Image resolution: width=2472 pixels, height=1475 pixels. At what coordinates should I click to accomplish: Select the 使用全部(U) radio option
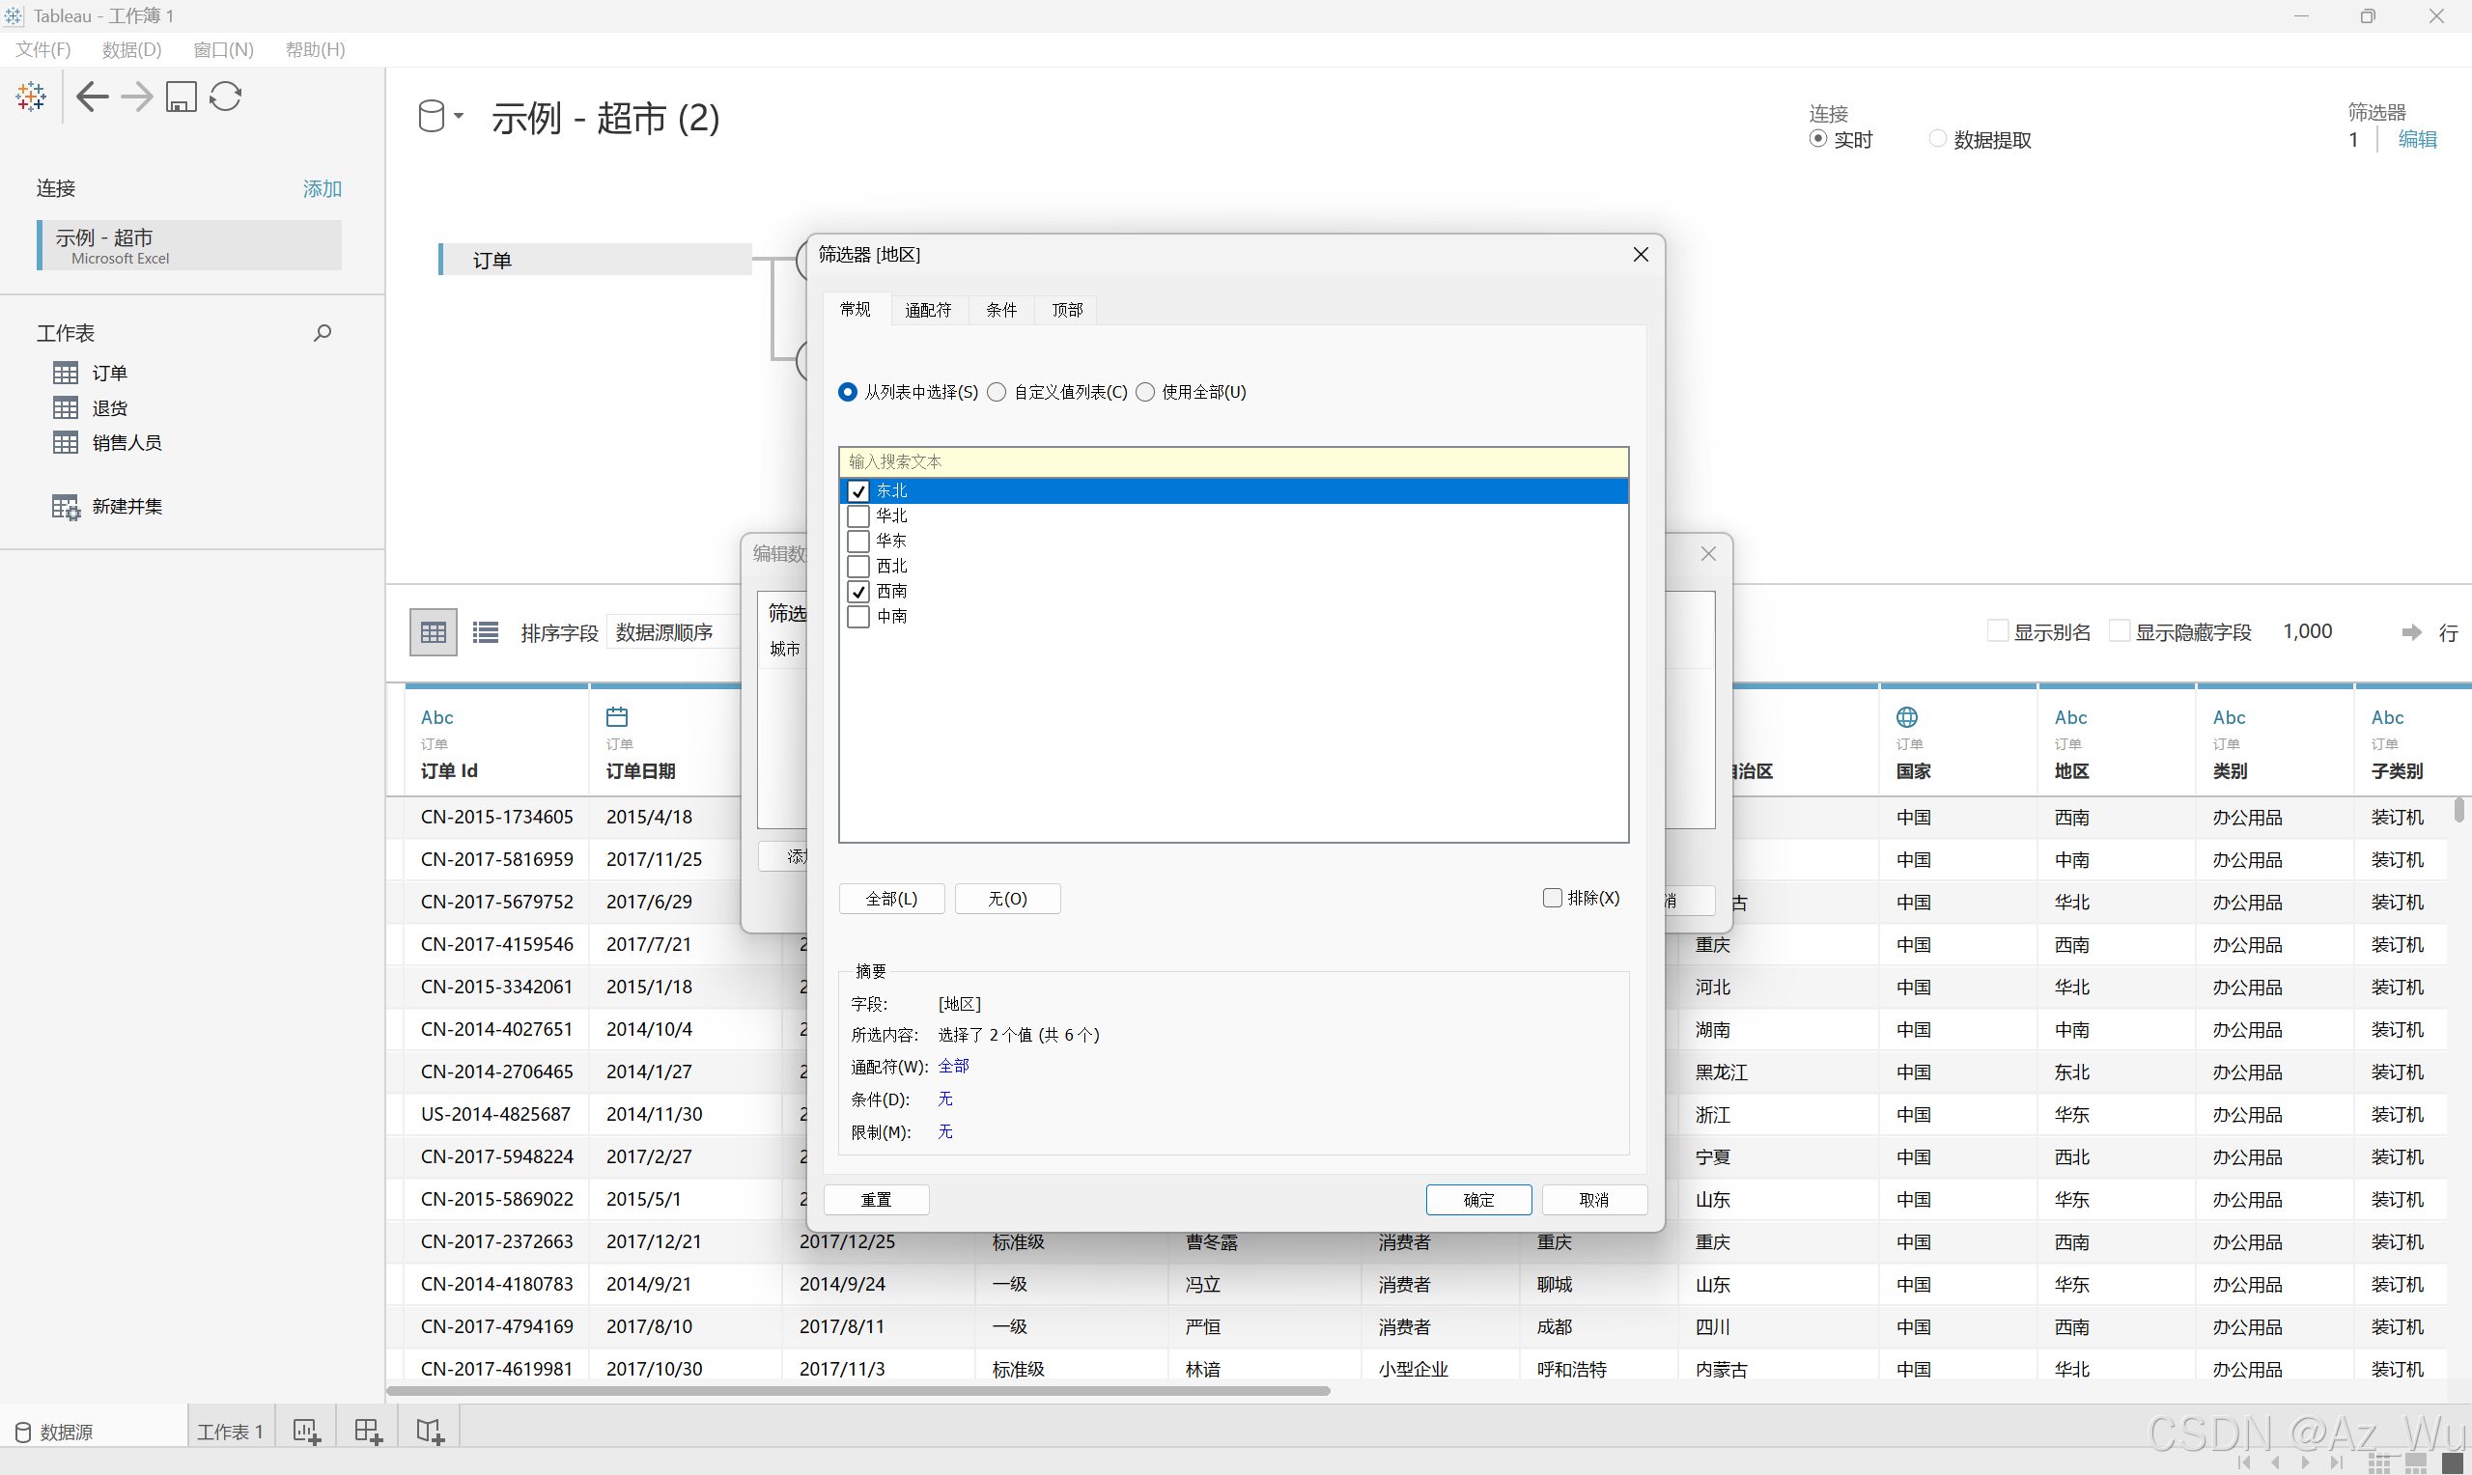click(x=1145, y=392)
